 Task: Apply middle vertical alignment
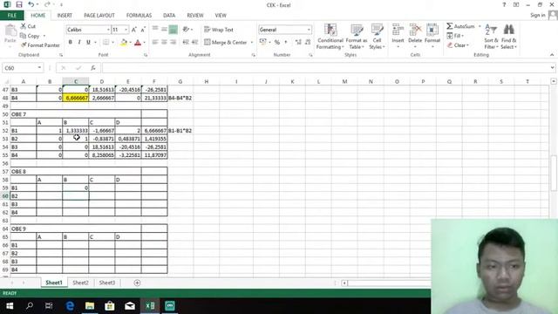click(x=164, y=30)
